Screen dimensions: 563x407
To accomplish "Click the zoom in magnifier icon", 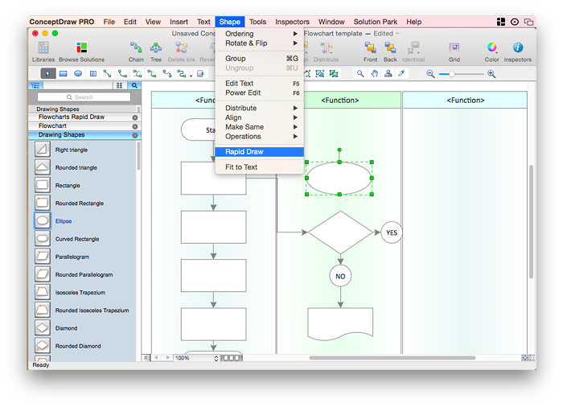I will tap(491, 73).
